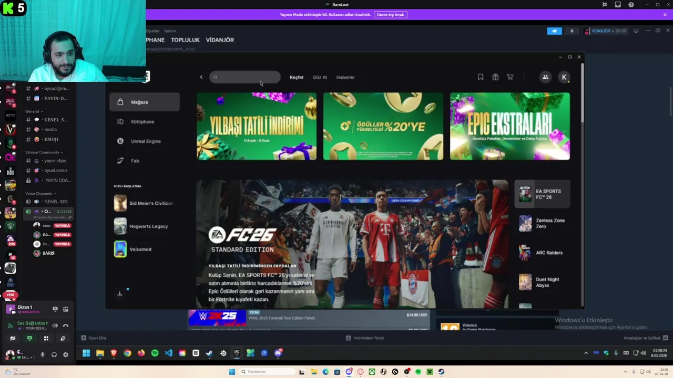Screen dimensions: 673x378
Task: Dismiss the purple streamer mode banner
Action: click(665, 15)
